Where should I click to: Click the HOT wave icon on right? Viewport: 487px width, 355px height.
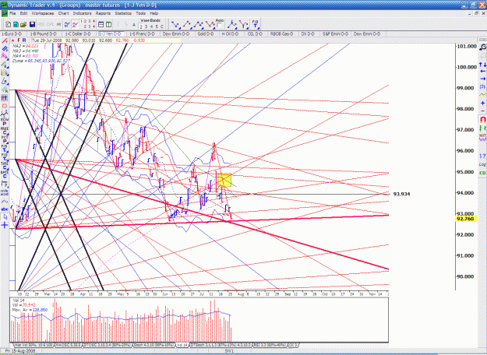[482, 138]
